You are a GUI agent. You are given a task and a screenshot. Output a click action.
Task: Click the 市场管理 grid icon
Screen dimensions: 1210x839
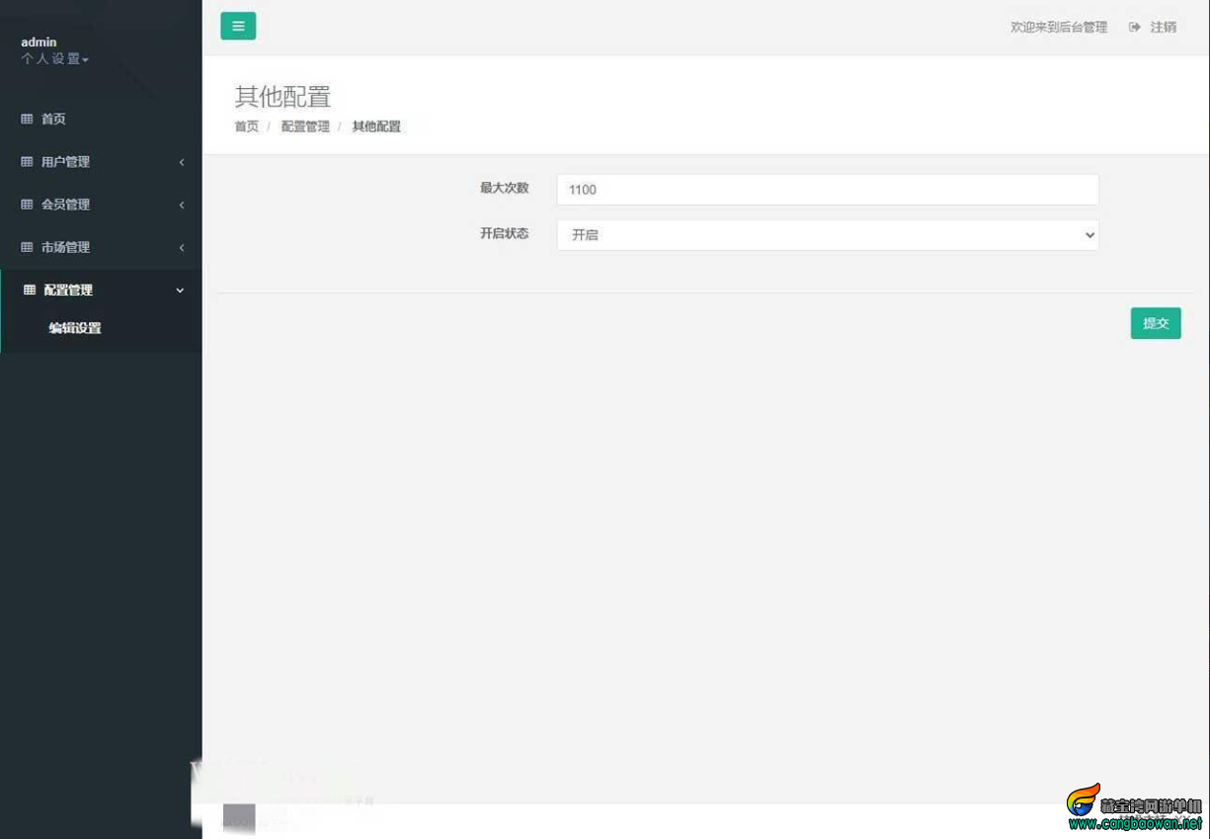[27, 247]
